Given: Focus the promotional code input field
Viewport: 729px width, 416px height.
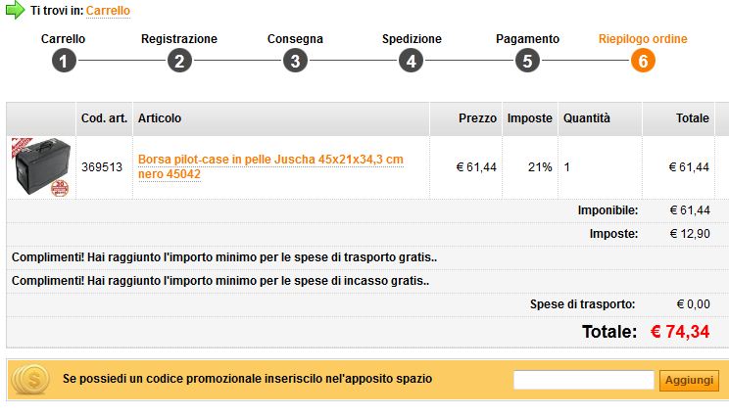Looking at the screenshot, I should [x=583, y=380].
